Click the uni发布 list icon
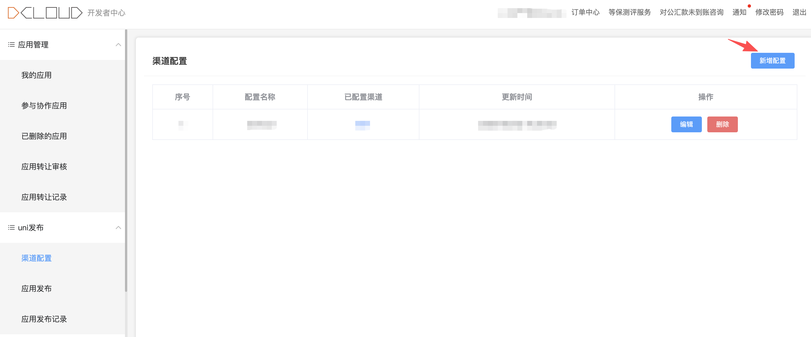Viewport: 811px width, 337px height. (x=11, y=227)
